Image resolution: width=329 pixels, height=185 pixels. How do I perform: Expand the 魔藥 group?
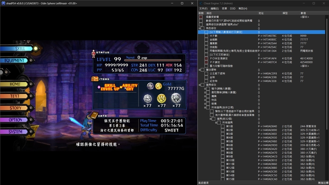[205, 96]
